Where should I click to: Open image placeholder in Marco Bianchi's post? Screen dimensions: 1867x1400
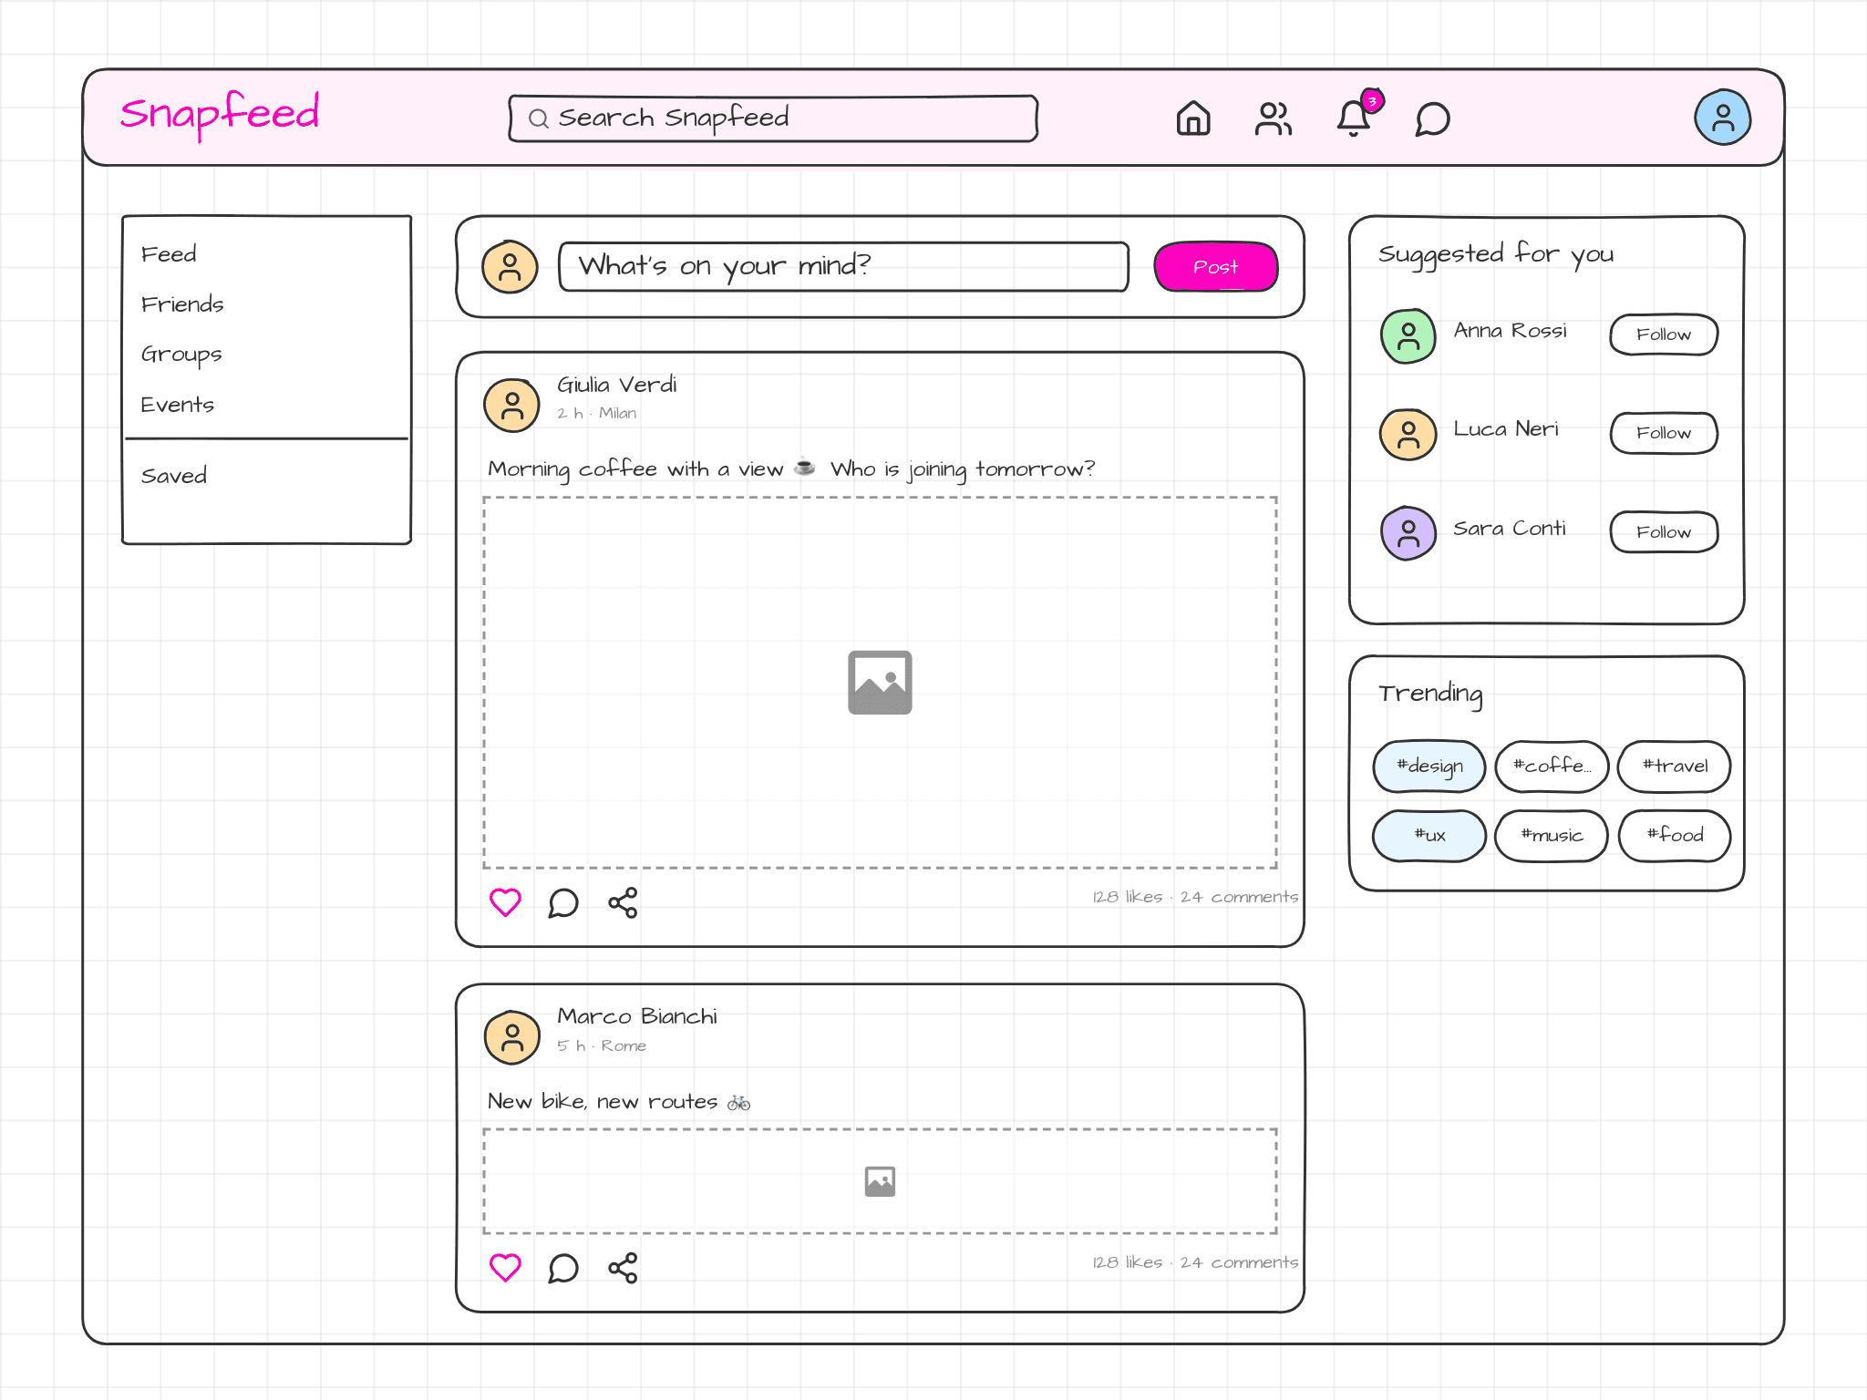(880, 1181)
